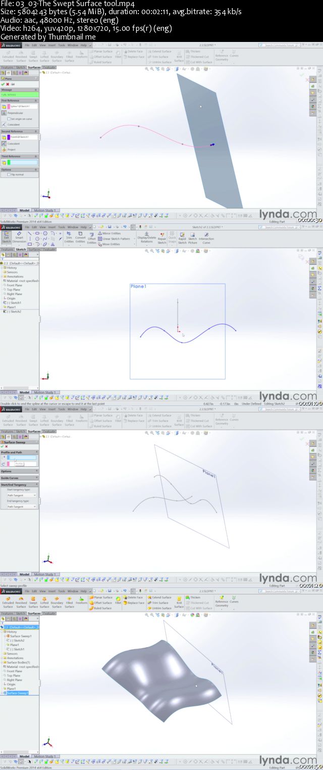The width and height of the screenshot is (323, 770).
Task: Click the blue Profile selection box in Surface-Sweep
Action: click(x=23, y=458)
